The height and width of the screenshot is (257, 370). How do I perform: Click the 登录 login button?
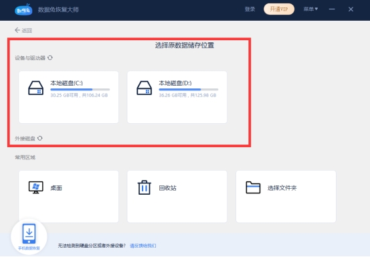pyautogui.click(x=250, y=9)
